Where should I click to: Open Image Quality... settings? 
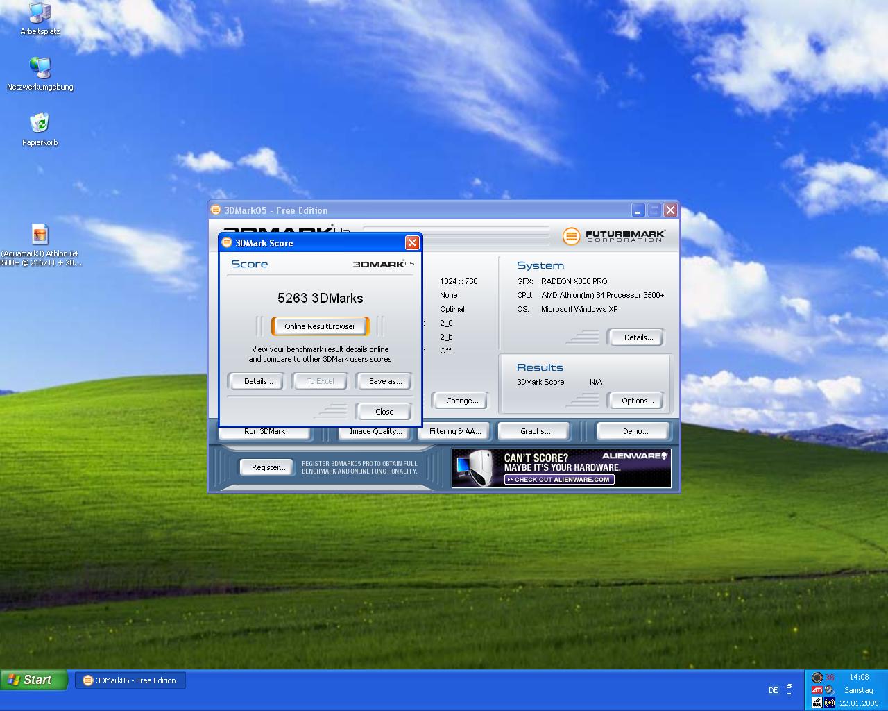376,431
